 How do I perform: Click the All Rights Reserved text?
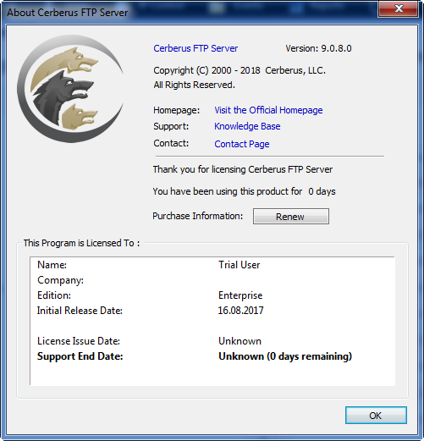tap(194, 85)
